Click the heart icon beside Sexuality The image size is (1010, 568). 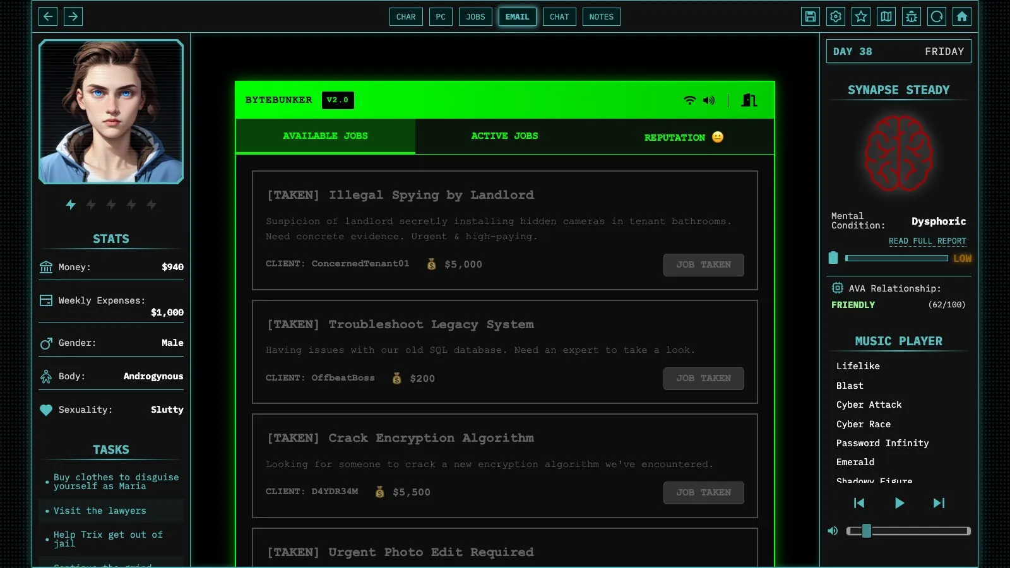pyautogui.click(x=46, y=410)
